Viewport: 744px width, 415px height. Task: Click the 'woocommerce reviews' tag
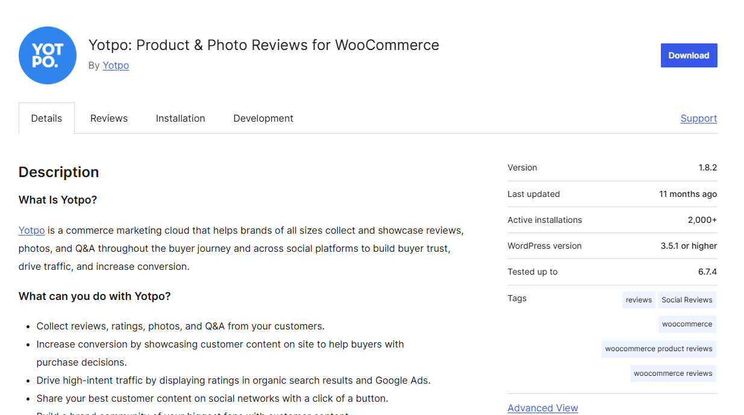pyautogui.click(x=673, y=373)
